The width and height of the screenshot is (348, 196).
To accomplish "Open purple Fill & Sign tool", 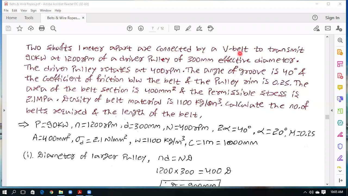I will (x=340, y=158).
